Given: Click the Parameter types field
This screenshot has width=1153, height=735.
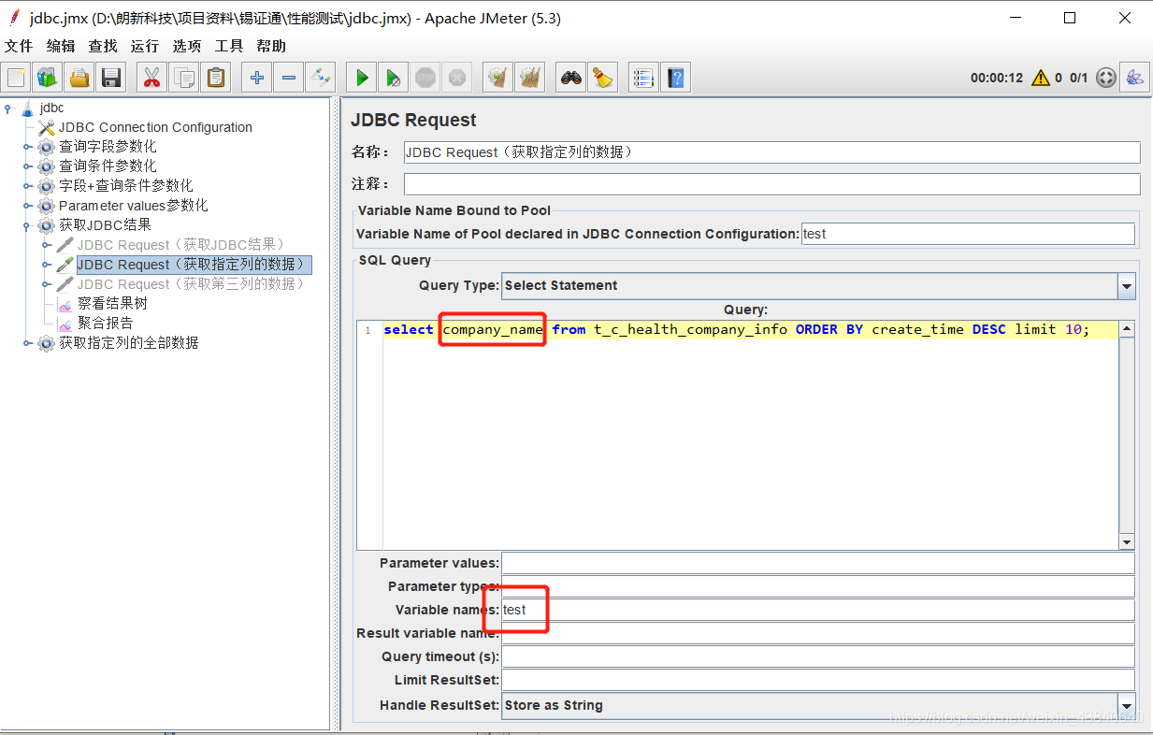Looking at the screenshot, I should click(x=818, y=586).
